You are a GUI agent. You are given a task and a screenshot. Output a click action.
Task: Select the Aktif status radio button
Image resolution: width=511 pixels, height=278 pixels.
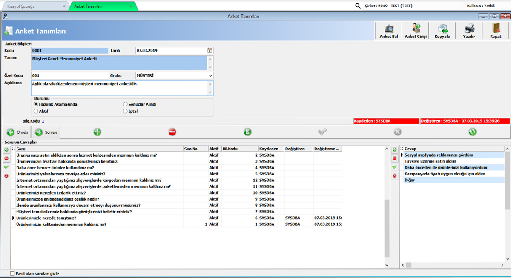36,111
